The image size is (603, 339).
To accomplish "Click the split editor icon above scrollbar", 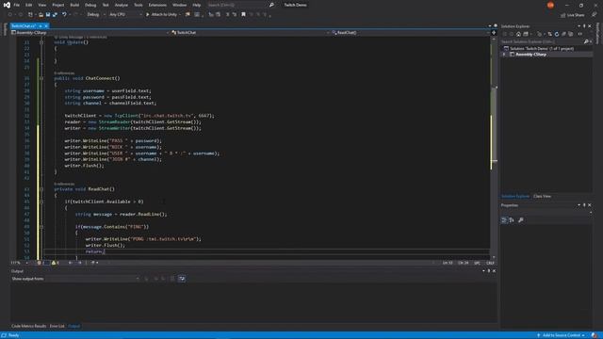I will 494,33.
